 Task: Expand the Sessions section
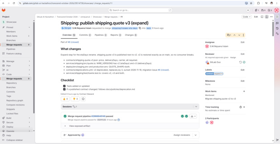click(x=196, y=107)
